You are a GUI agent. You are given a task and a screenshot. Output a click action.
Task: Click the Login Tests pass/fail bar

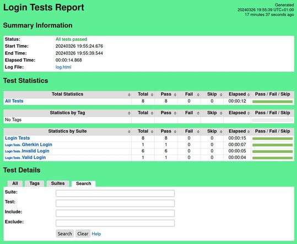pos(272,138)
